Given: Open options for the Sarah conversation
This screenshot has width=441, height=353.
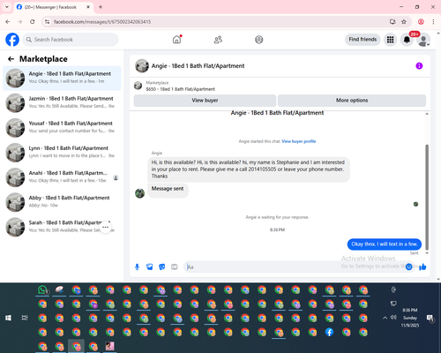Looking at the screenshot, I should pyautogui.click(x=106, y=227).
